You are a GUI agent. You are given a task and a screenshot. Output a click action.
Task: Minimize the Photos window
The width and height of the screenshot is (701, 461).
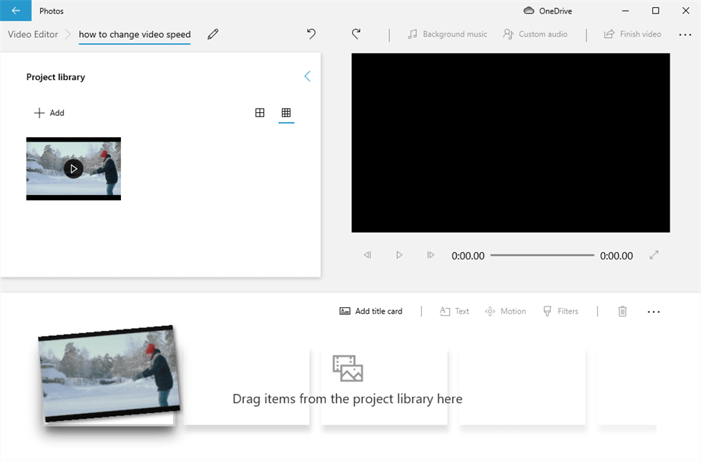625,11
